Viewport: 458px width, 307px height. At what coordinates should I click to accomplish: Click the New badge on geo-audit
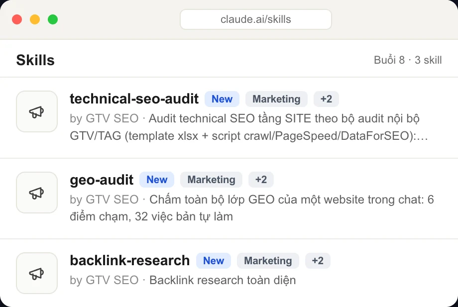pyautogui.click(x=157, y=180)
